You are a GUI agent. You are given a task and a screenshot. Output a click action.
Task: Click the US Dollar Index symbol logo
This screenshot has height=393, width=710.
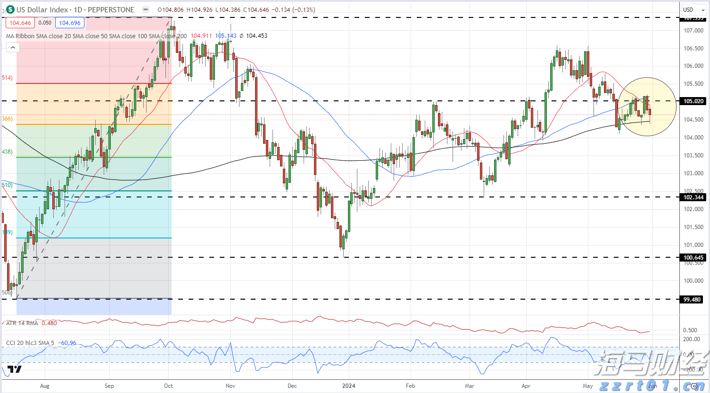coord(10,9)
